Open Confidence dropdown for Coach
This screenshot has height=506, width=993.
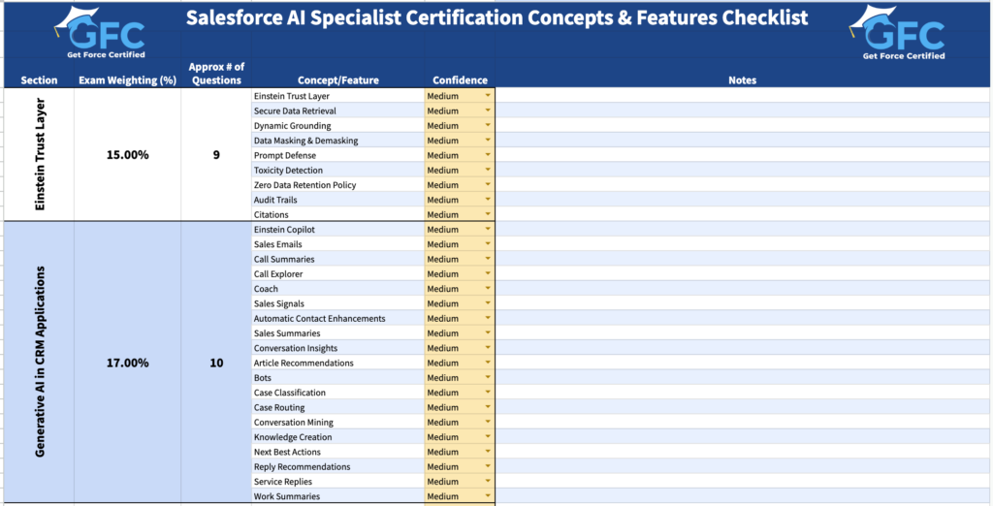click(x=488, y=288)
